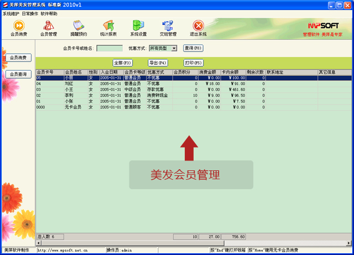Open 系统设置 system settings icon
354x255 pixels.
pyautogui.click(x=138, y=28)
